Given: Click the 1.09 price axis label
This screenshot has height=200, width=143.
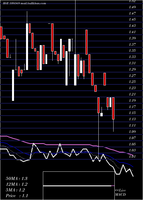Looking at the screenshot, I should point(132,132).
